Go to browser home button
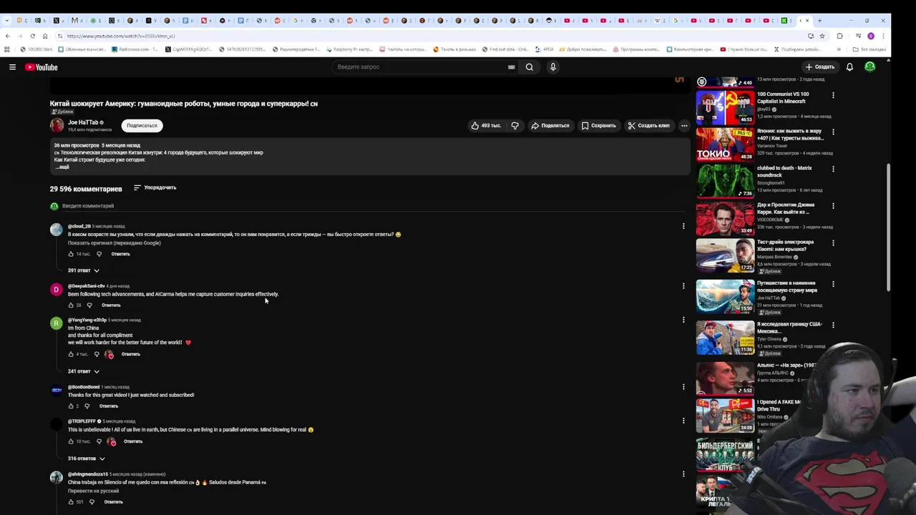This screenshot has height=515, width=916. tap(45, 36)
